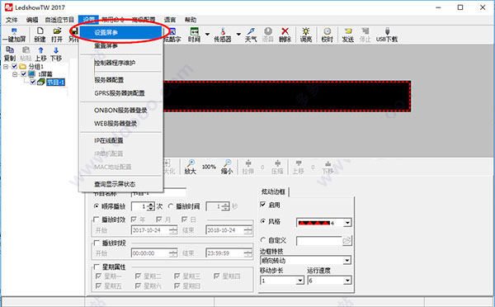Choose 控制器程序维护 menu entry
495x307 pixels.
(x=121, y=63)
